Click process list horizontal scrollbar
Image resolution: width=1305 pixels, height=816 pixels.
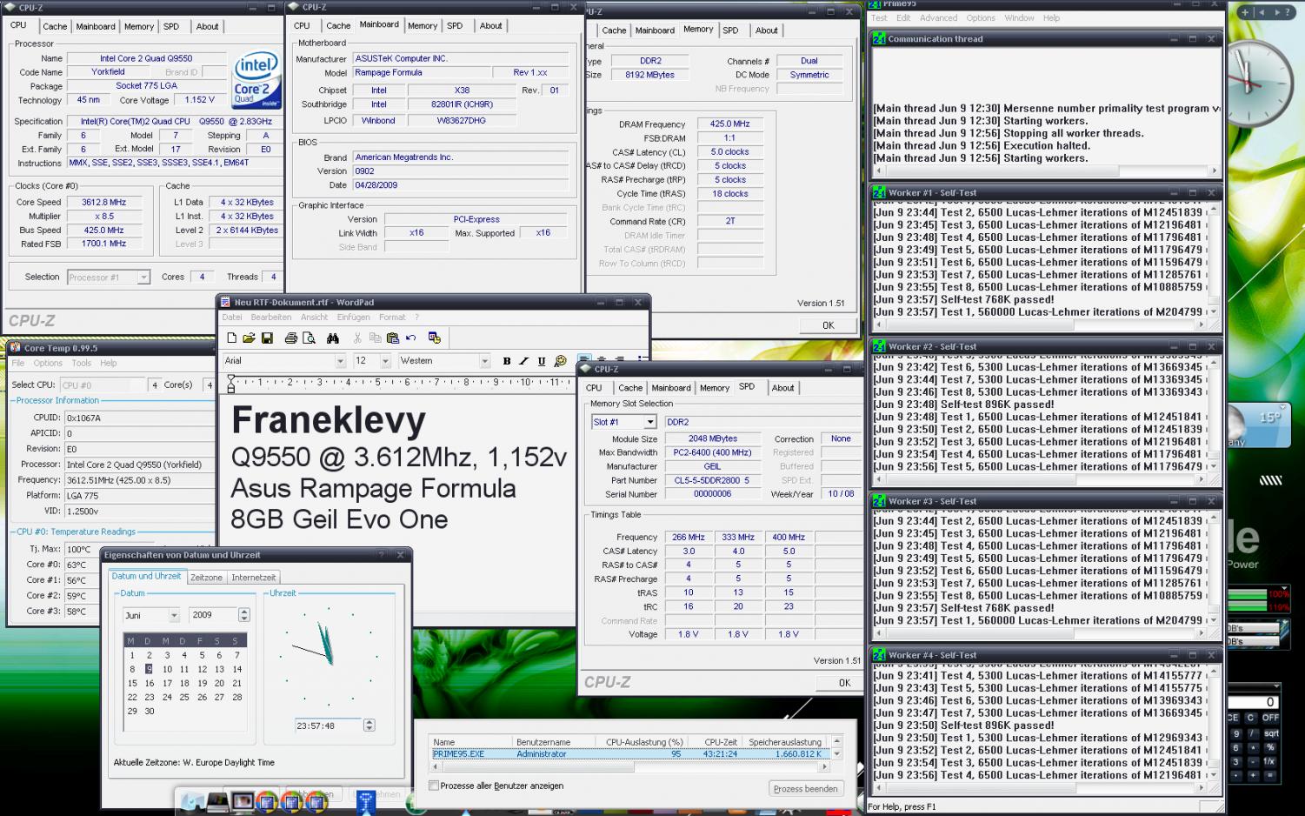click(631, 767)
